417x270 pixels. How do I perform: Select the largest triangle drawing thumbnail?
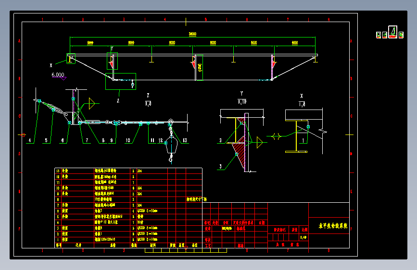point(392,32)
